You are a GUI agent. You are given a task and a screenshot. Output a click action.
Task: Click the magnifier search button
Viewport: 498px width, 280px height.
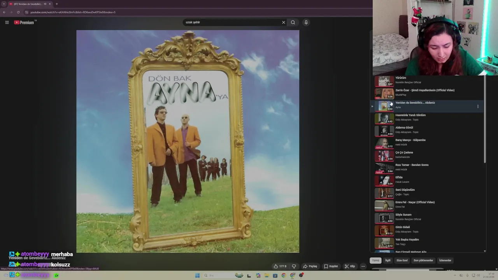click(293, 23)
